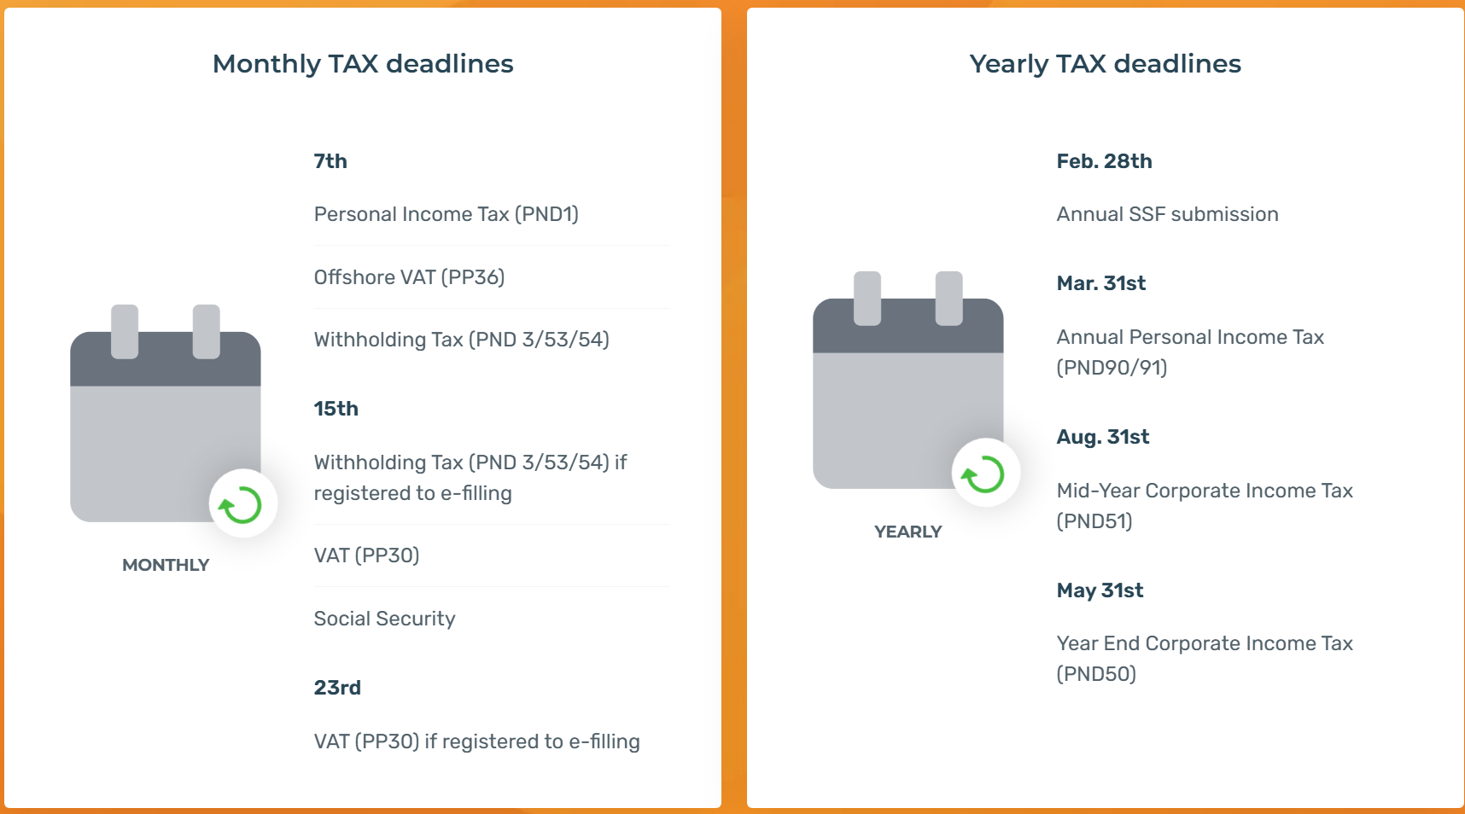
Task: Select the Monthly TAX deadlines heading
Action: point(363,64)
